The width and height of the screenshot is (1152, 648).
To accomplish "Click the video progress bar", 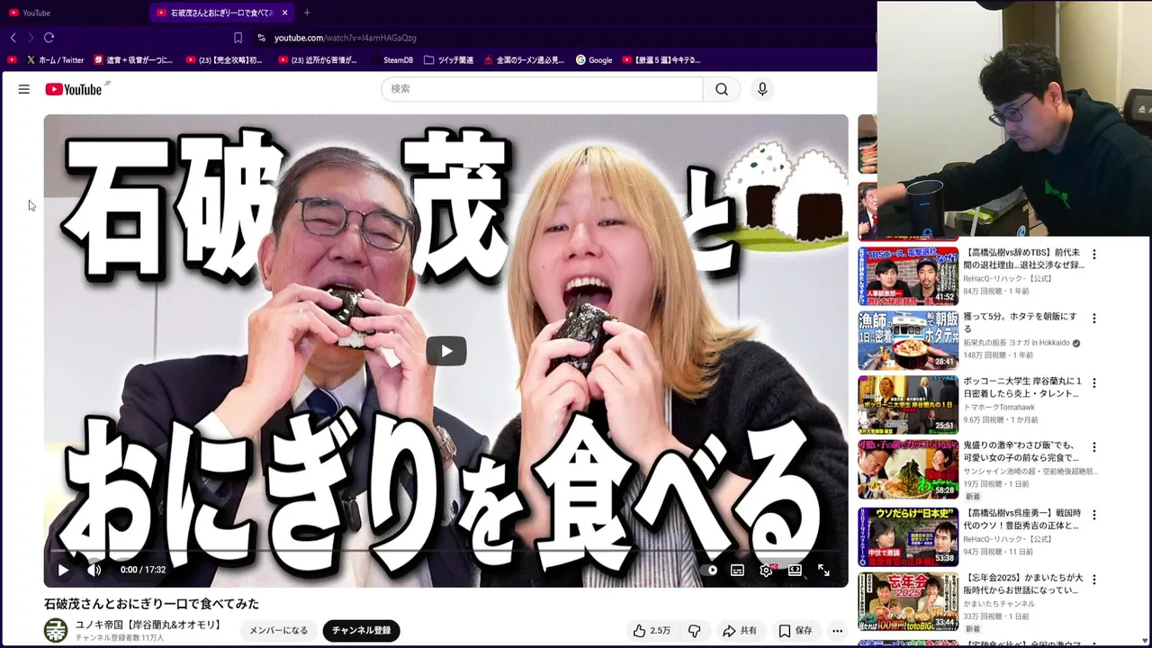I will pyautogui.click(x=445, y=551).
